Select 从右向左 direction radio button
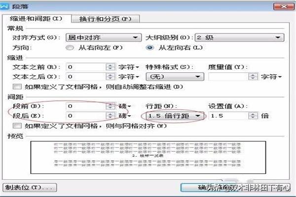Image resolution: width=296 pixels, height=197 pixels. tap(70, 48)
